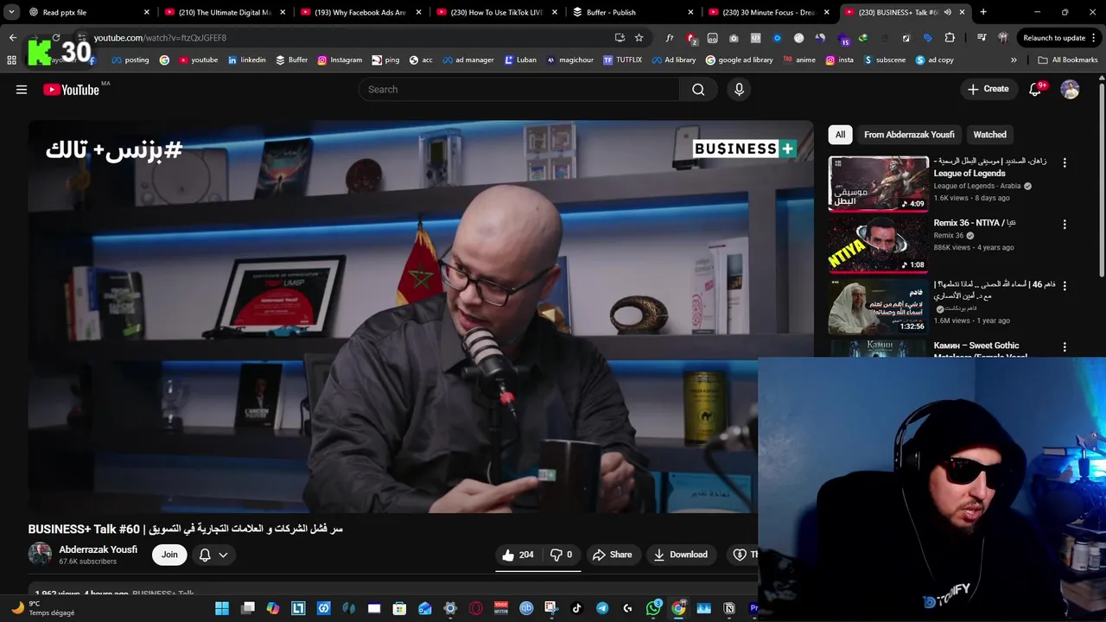Open the YouTube account avatar menu
This screenshot has width=1106, height=622.
tap(1070, 89)
